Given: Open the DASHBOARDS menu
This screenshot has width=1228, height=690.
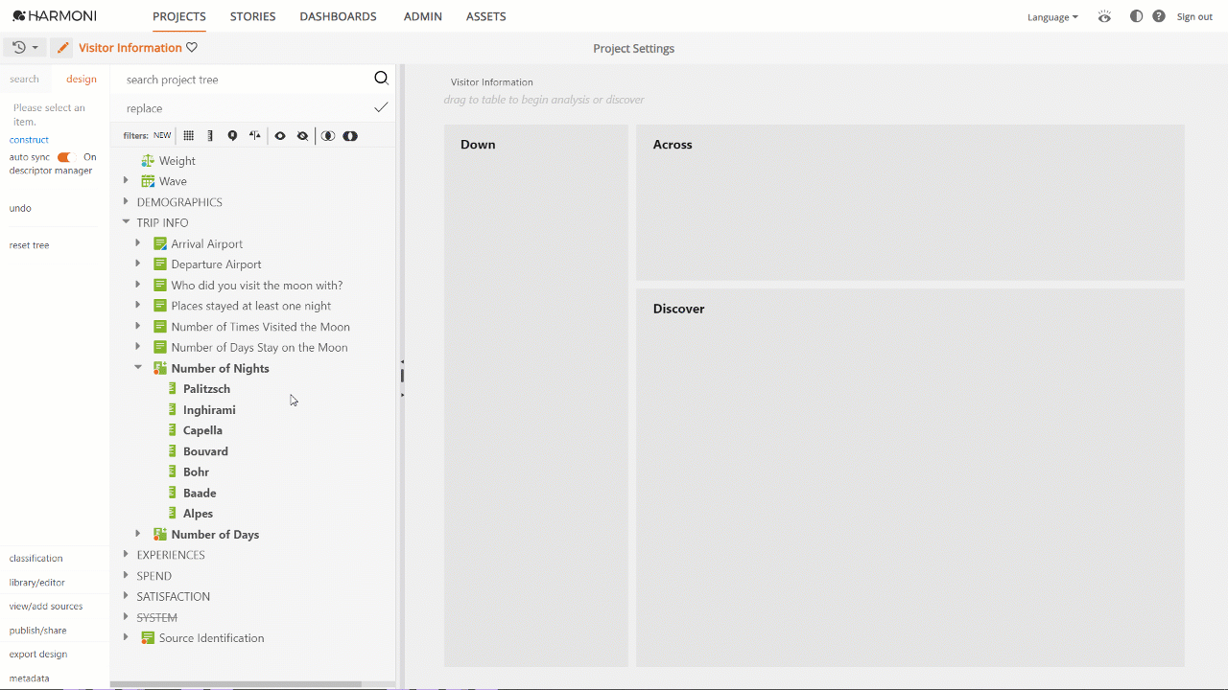Looking at the screenshot, I should (x=338, y=16).
